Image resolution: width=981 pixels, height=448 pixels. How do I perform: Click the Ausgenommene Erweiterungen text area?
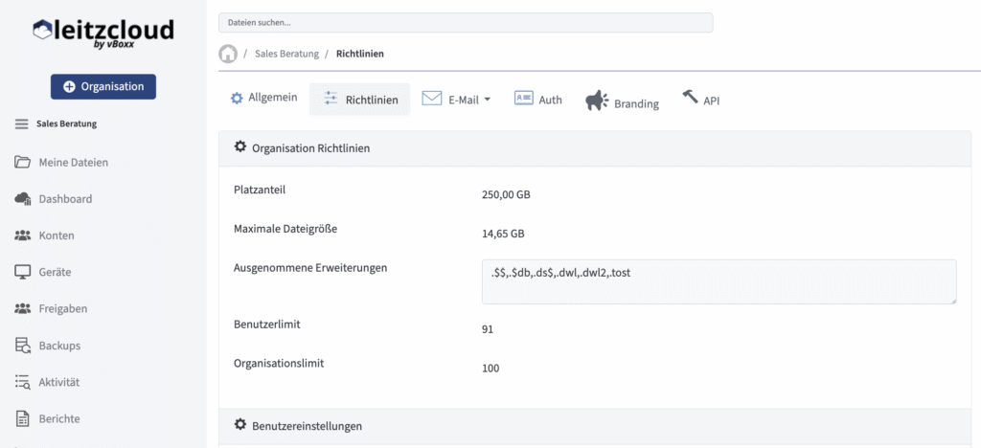pyautogui.click(x=719, y=281)
